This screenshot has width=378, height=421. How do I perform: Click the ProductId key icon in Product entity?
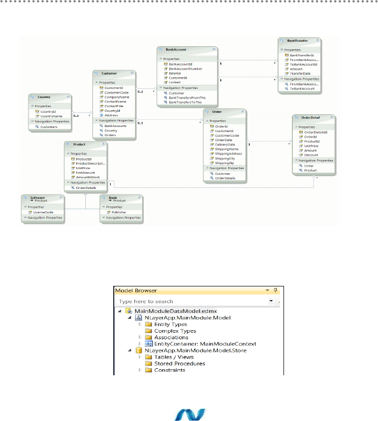pos(73,159)
